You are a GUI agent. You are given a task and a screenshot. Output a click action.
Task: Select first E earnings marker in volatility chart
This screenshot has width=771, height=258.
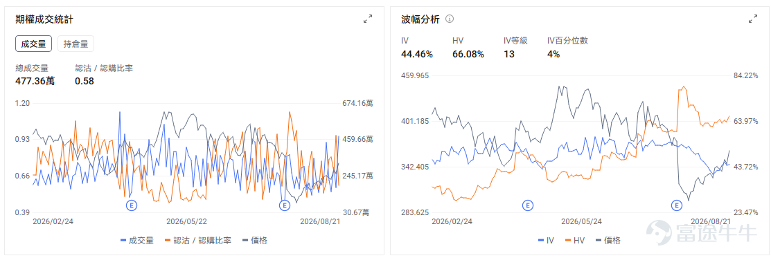(x=528, y=205)
